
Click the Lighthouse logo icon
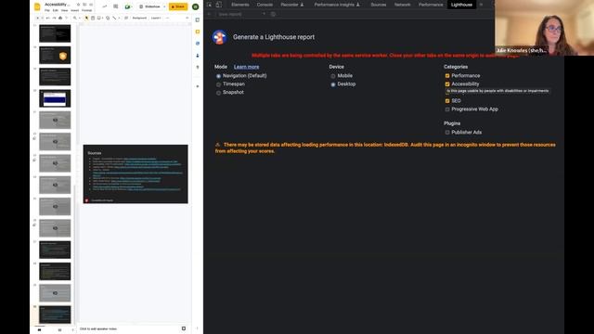(219, 37)
